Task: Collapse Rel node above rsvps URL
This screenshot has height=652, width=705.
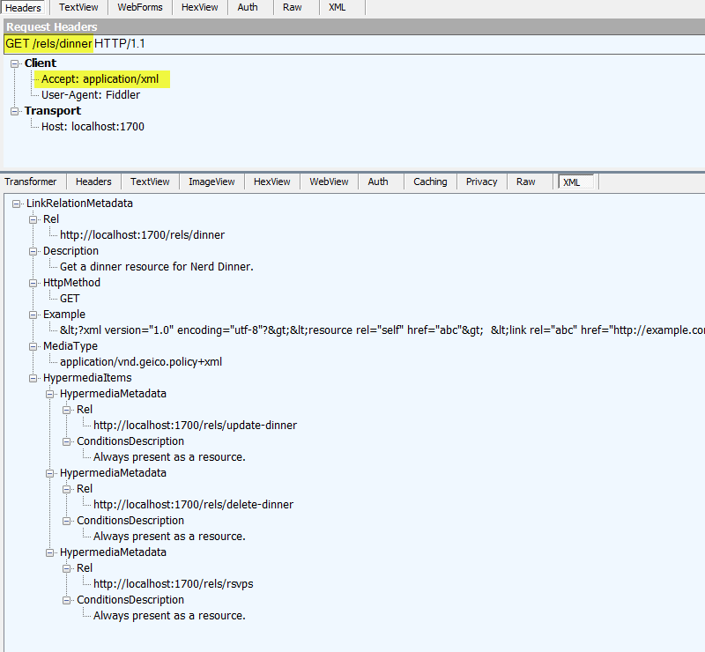Action: click(67, 569)
